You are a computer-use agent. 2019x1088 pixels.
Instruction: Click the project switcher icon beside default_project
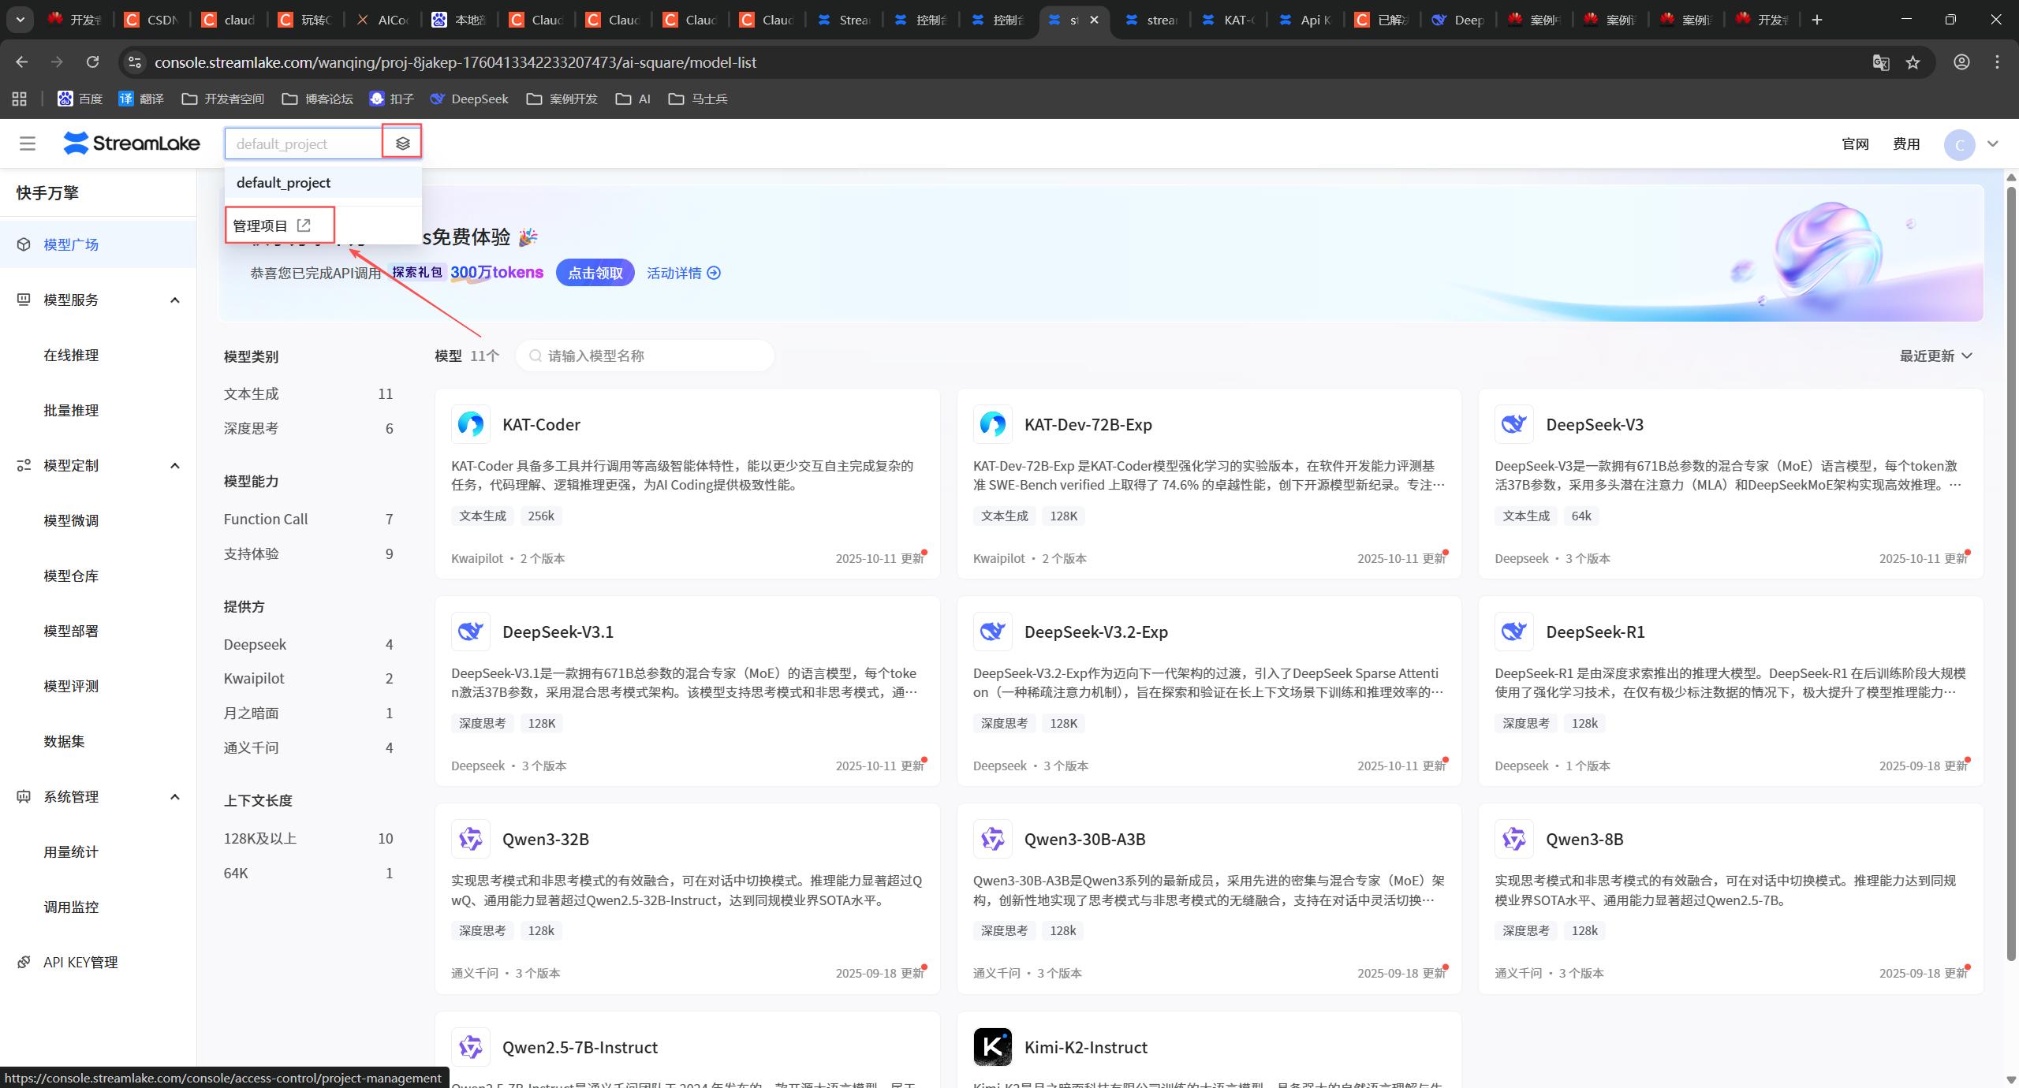click(402, 142)
